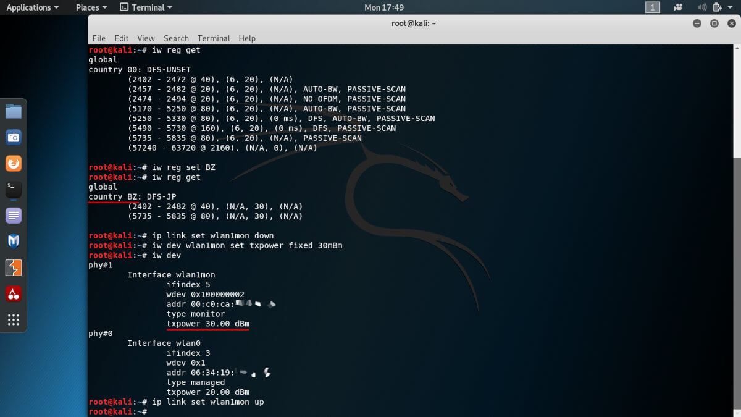
Task: Open the Edit menu in terminal
Action: pos(122,38)
